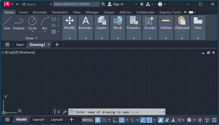The width and height of the screenshot is (219, 125).
Task: Click the search magnifier icon
Action: click(x=103, y=4)
